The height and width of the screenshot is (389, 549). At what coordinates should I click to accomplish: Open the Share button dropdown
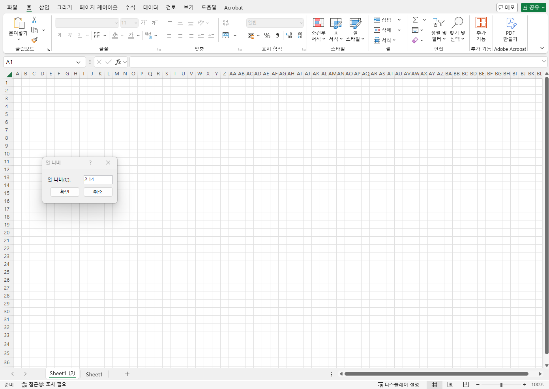pyautogui.click(x=543, y=7)
